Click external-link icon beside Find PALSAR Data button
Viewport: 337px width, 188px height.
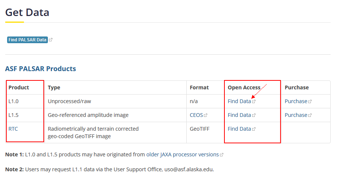click(51, 40)
